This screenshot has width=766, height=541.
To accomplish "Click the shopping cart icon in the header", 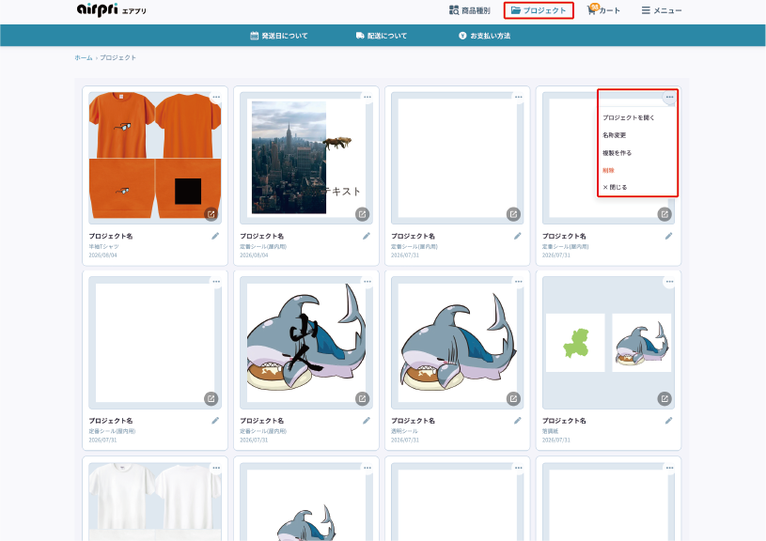I will [591, 10].
